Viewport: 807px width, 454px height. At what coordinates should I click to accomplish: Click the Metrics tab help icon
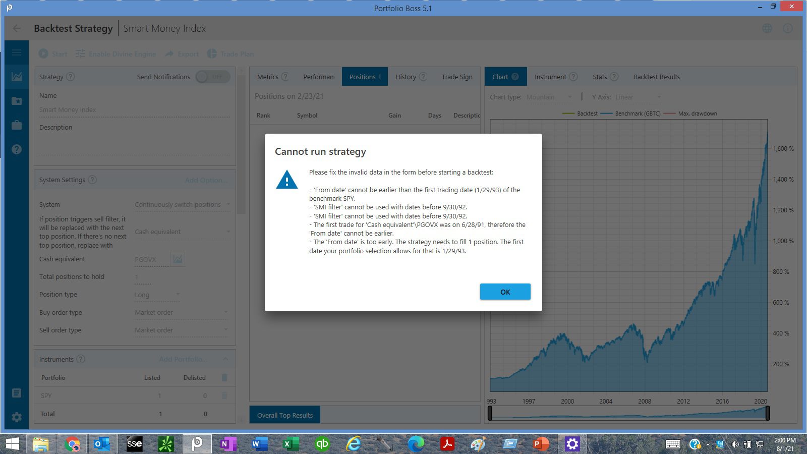click(285, 77)
